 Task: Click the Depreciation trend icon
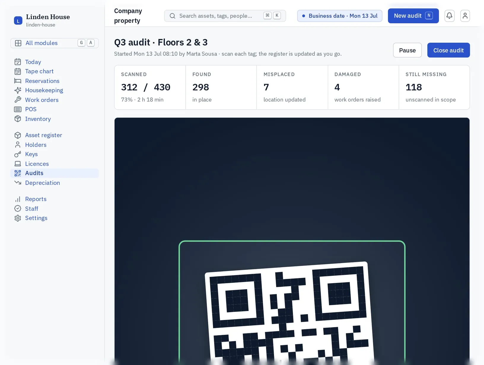[x=18, y=182]
